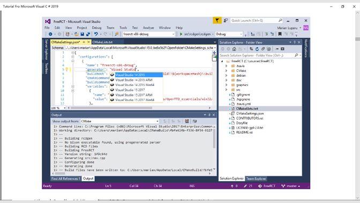360x203 pixels.
Task: Open the Project menu
Action: point(82,27)
